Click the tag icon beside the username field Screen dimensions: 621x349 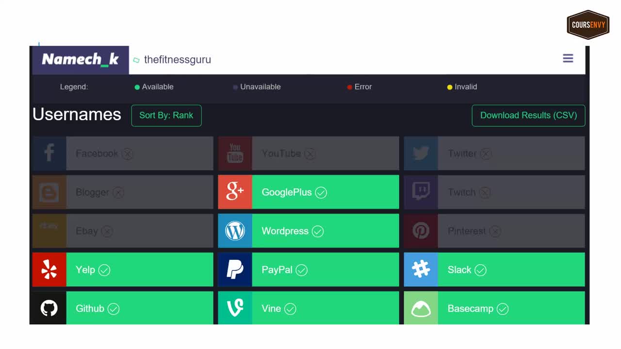136,60
